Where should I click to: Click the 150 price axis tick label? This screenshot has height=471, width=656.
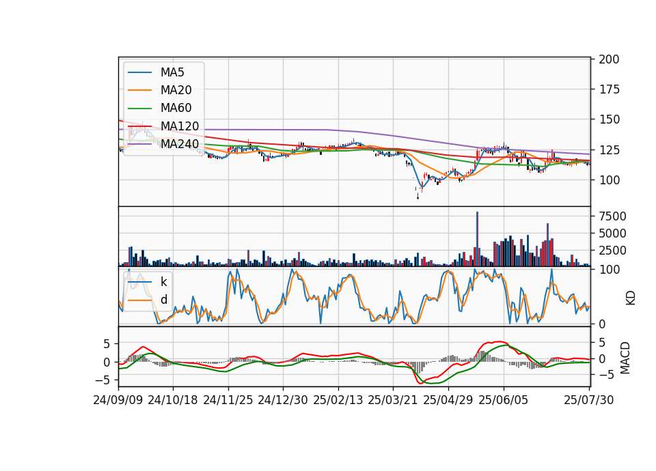609,119
